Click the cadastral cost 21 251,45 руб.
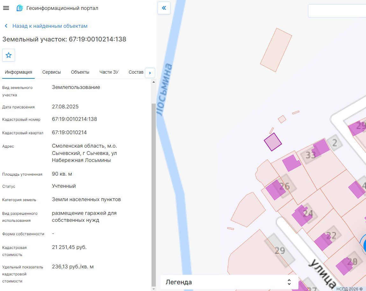The height and width of the screenshot is (291, 366). (x=69, y=247)
